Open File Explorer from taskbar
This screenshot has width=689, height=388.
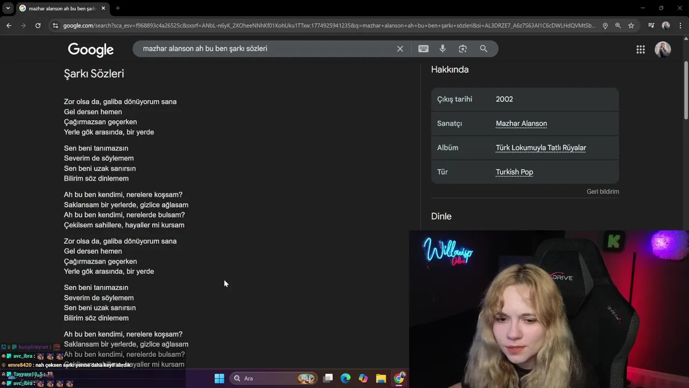click(x=381, y=378)
